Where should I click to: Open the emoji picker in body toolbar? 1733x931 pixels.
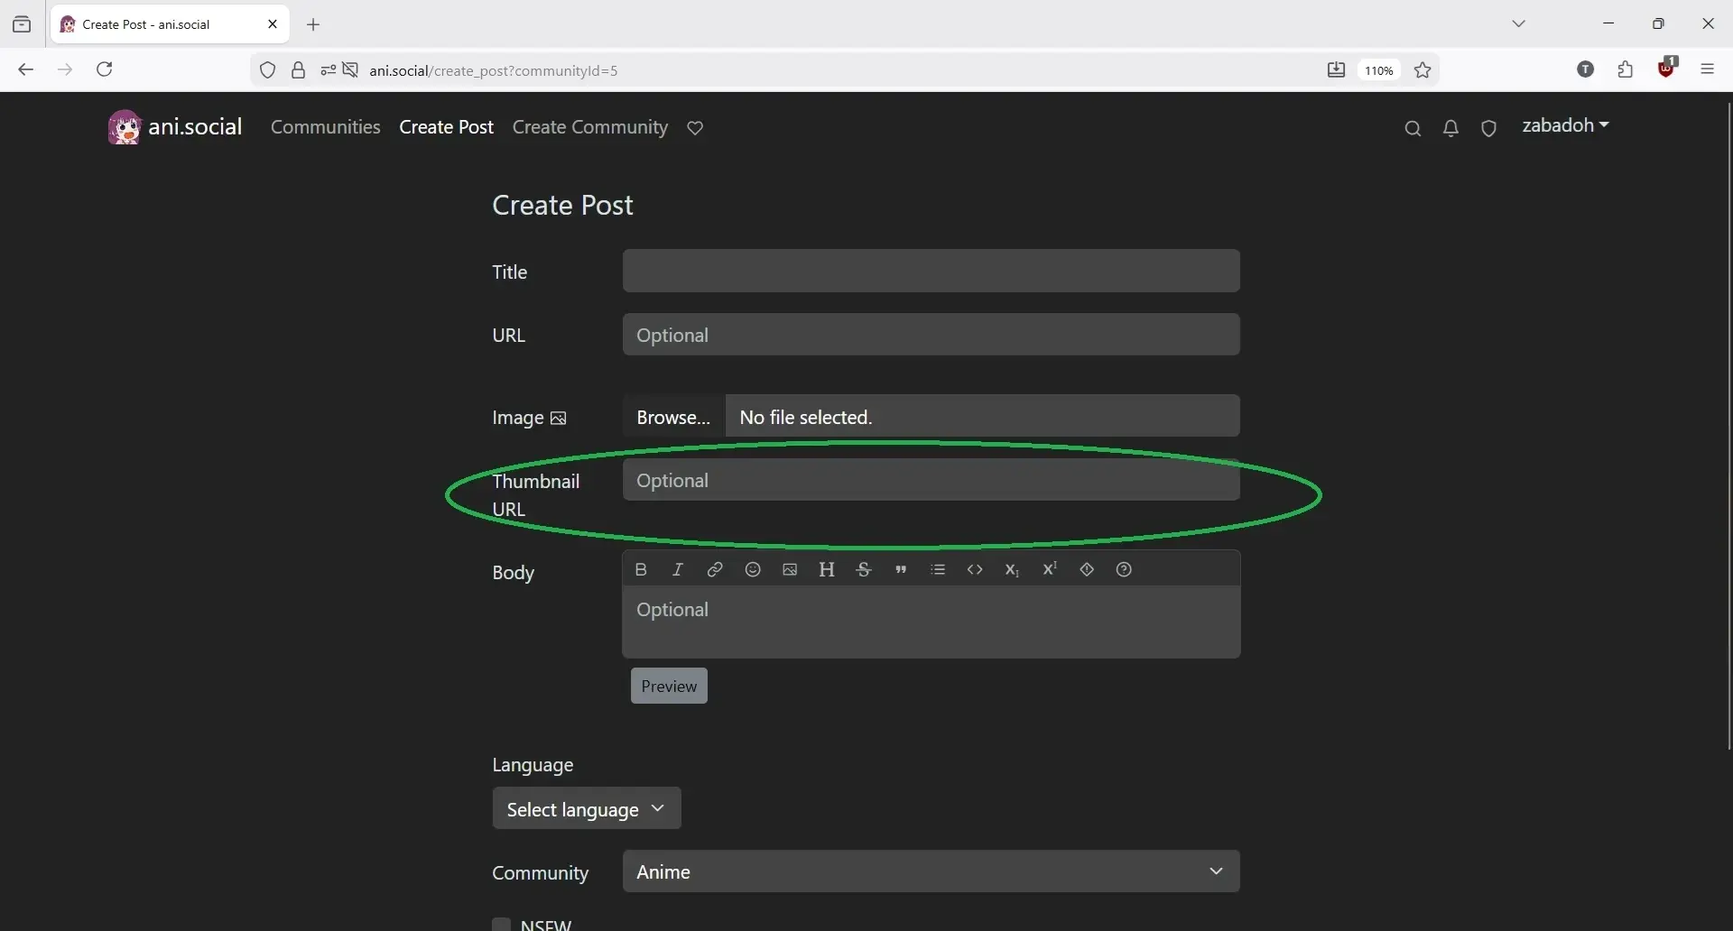753,569
